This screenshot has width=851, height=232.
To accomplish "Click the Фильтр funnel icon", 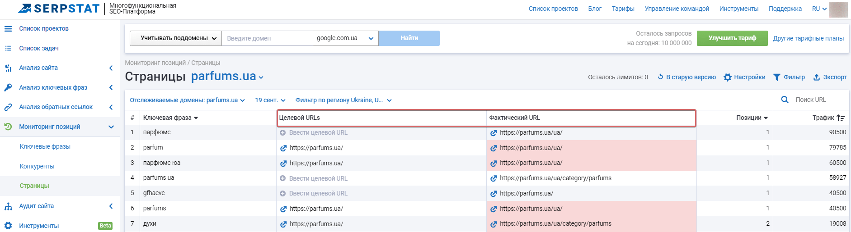I will pos(777,77).
